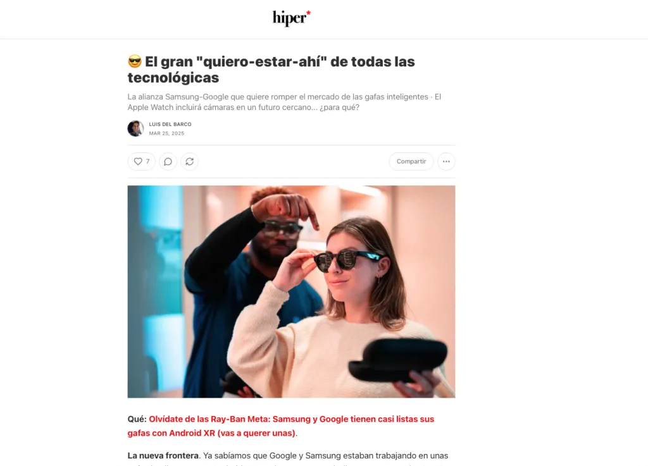Click the Compartir share button
Screen dimensions: 648x466
click(411, 161)
